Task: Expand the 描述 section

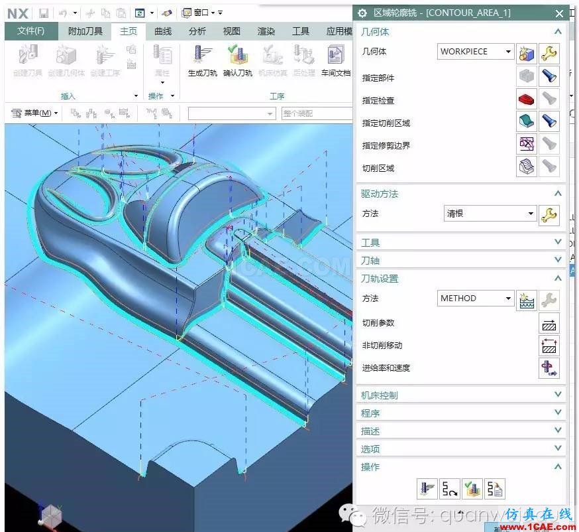Action: pyautogui.click(x=558, y=431)
